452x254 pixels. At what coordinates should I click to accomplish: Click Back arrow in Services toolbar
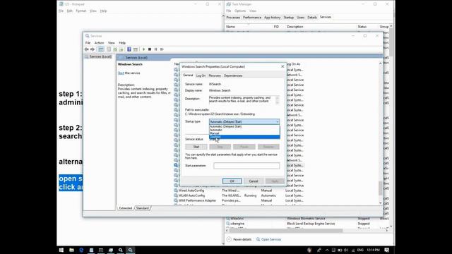tap(86, 49)
